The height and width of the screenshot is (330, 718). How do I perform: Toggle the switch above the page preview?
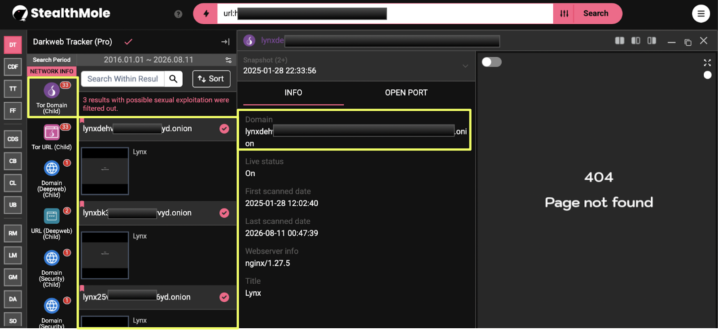coord(491,62)
